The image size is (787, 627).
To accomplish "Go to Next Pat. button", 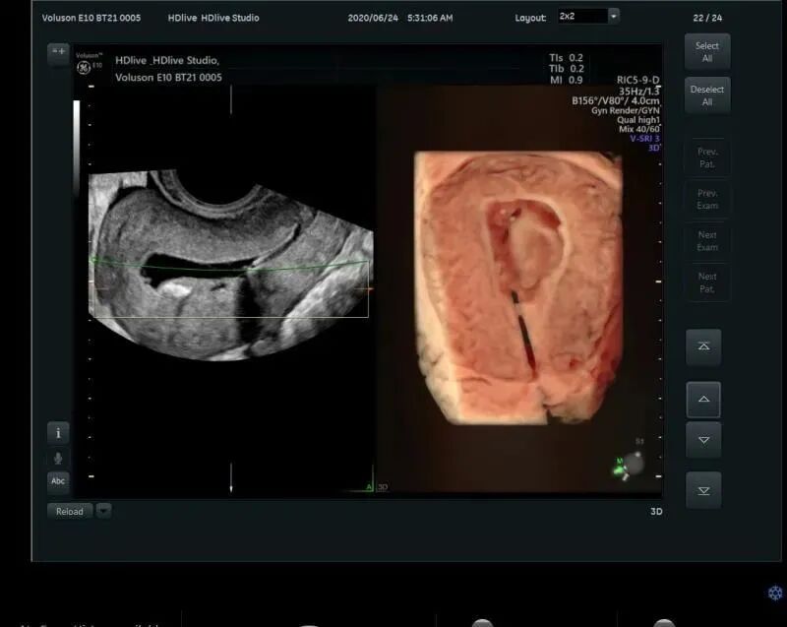I will [x=706, y=282].
